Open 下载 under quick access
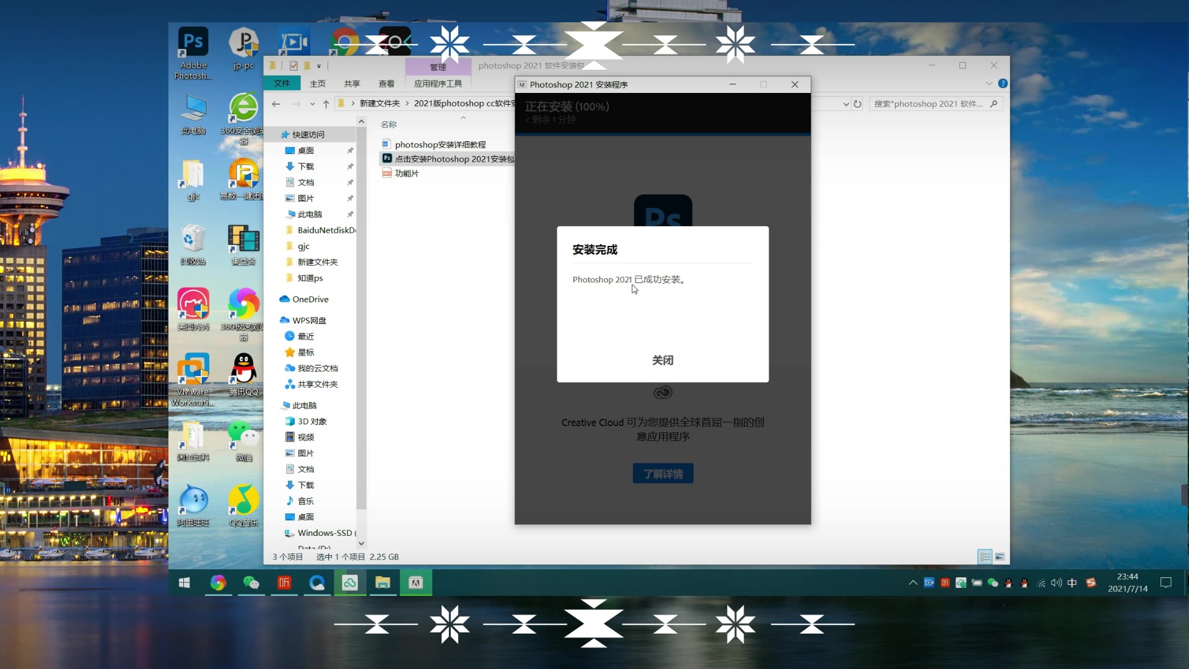The width and height of the screenshot is (1189, 669). coord(306,166)
